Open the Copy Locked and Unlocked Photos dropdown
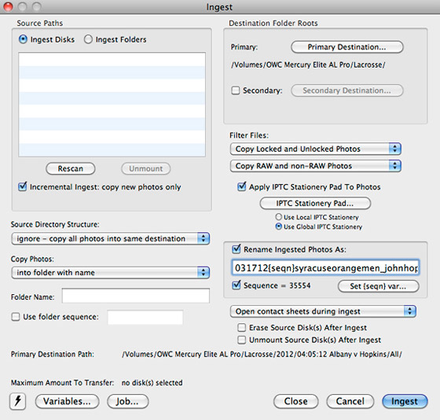Image resolution: width=440 pixels, height=420 pixels. (315, 149)
